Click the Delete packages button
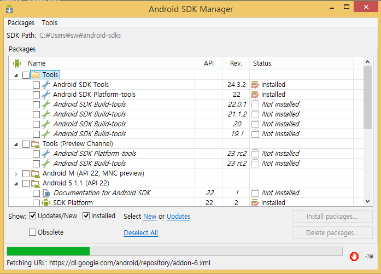Viewport: 381px width, 274px height. (x=332, y=232)
